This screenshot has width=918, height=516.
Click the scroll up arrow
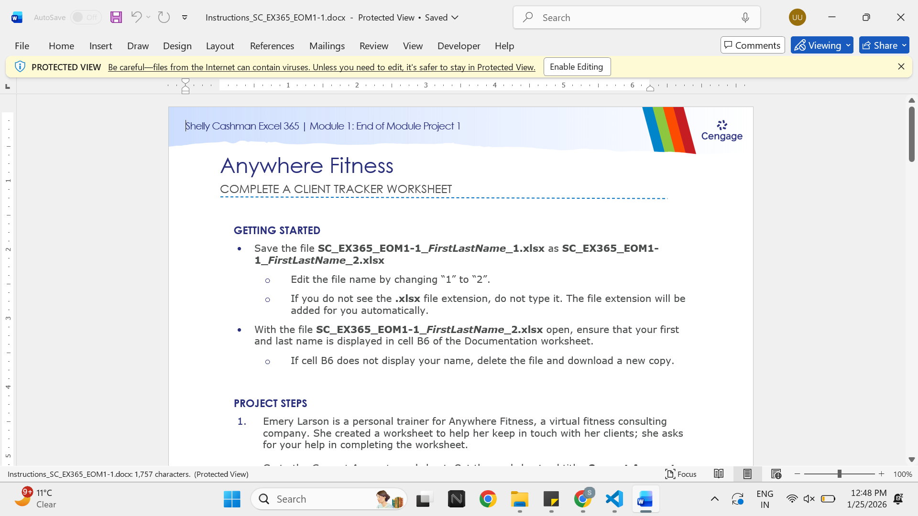tap(912, 100)
